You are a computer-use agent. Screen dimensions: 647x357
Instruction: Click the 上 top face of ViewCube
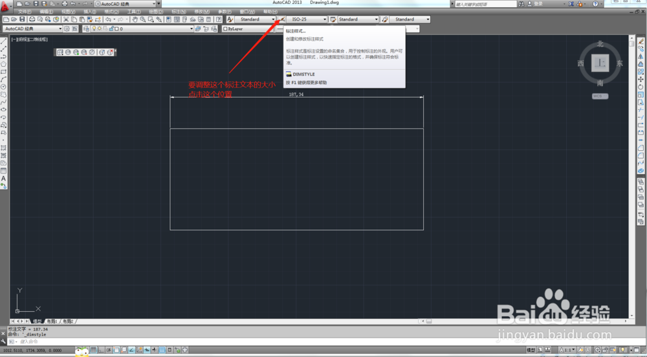pos(600,63)
